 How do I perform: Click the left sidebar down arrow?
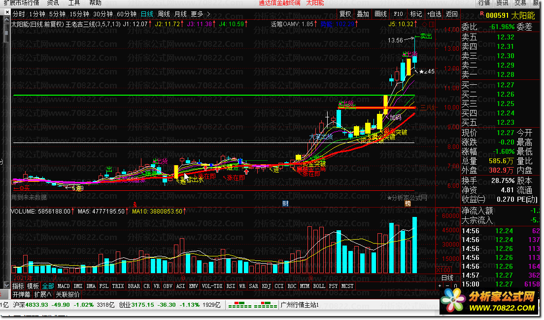(6, 285)
